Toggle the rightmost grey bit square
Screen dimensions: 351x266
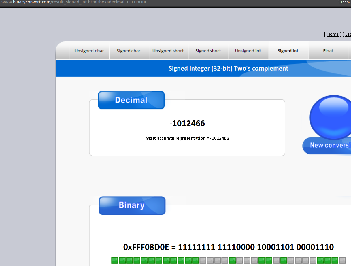tap(342, 261)
